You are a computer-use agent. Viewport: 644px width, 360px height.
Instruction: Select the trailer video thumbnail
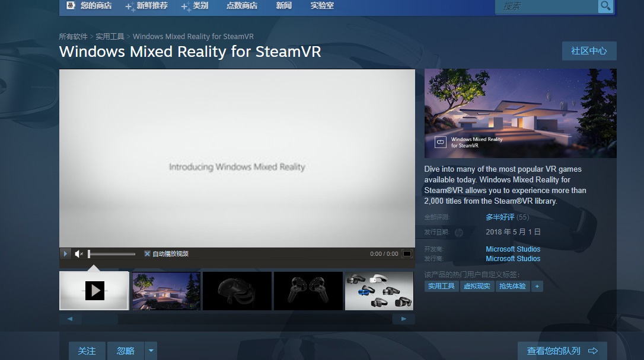pyautogui.click(x=94, y=291)
